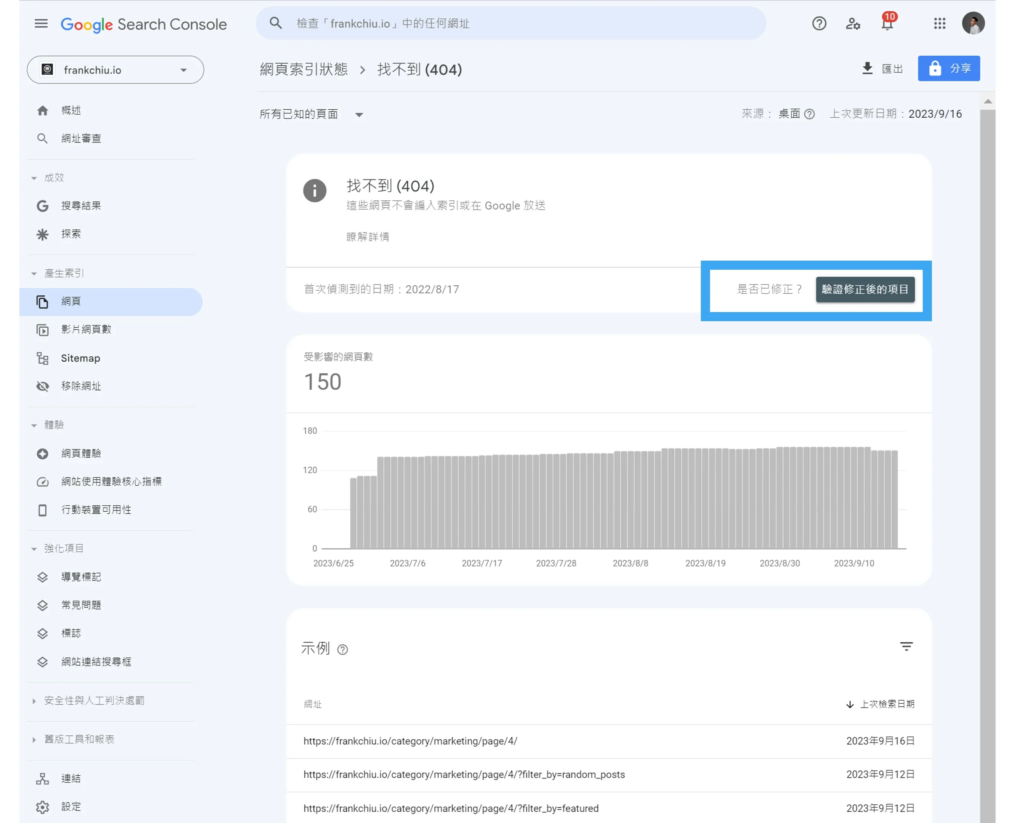This screenshot has height=823, width=1020.
Task: Open the hamburger main menu
Action: [41, 24]
